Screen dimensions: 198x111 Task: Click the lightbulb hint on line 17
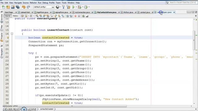(8, 38)
